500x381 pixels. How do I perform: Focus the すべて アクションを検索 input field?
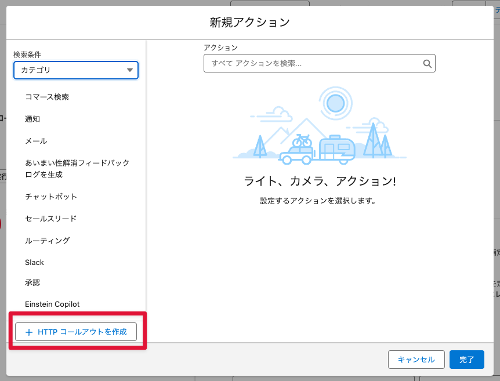[x=319, y=63]
